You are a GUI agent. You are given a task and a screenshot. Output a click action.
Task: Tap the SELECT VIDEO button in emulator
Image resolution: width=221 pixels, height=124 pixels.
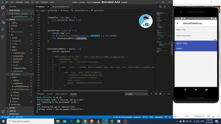click(196, 43)
